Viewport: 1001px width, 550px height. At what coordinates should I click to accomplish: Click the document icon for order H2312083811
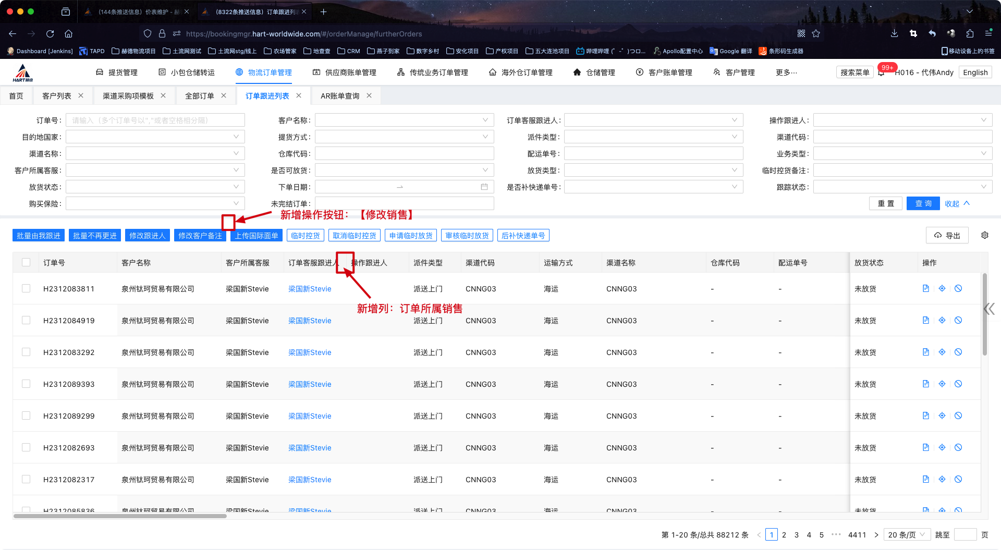(925, 289)
